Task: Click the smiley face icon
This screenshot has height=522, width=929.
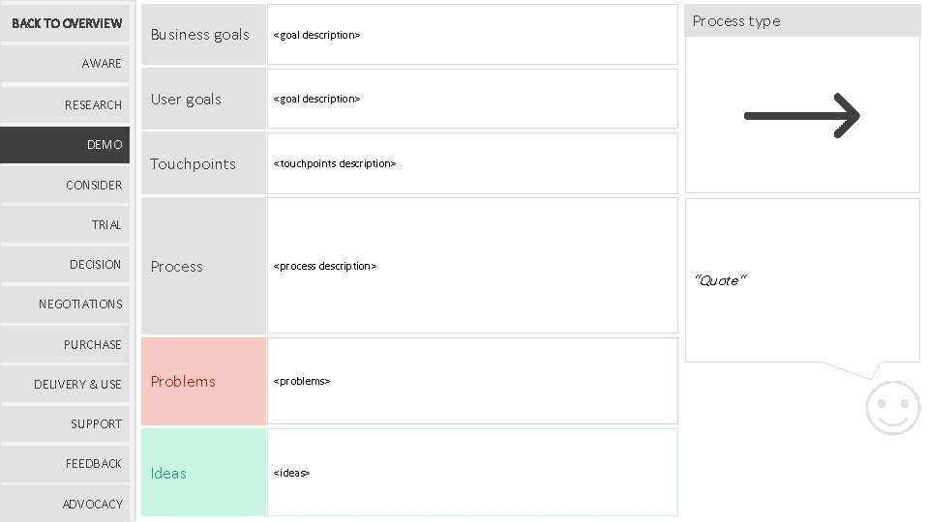Action: (x=891, y=407)
